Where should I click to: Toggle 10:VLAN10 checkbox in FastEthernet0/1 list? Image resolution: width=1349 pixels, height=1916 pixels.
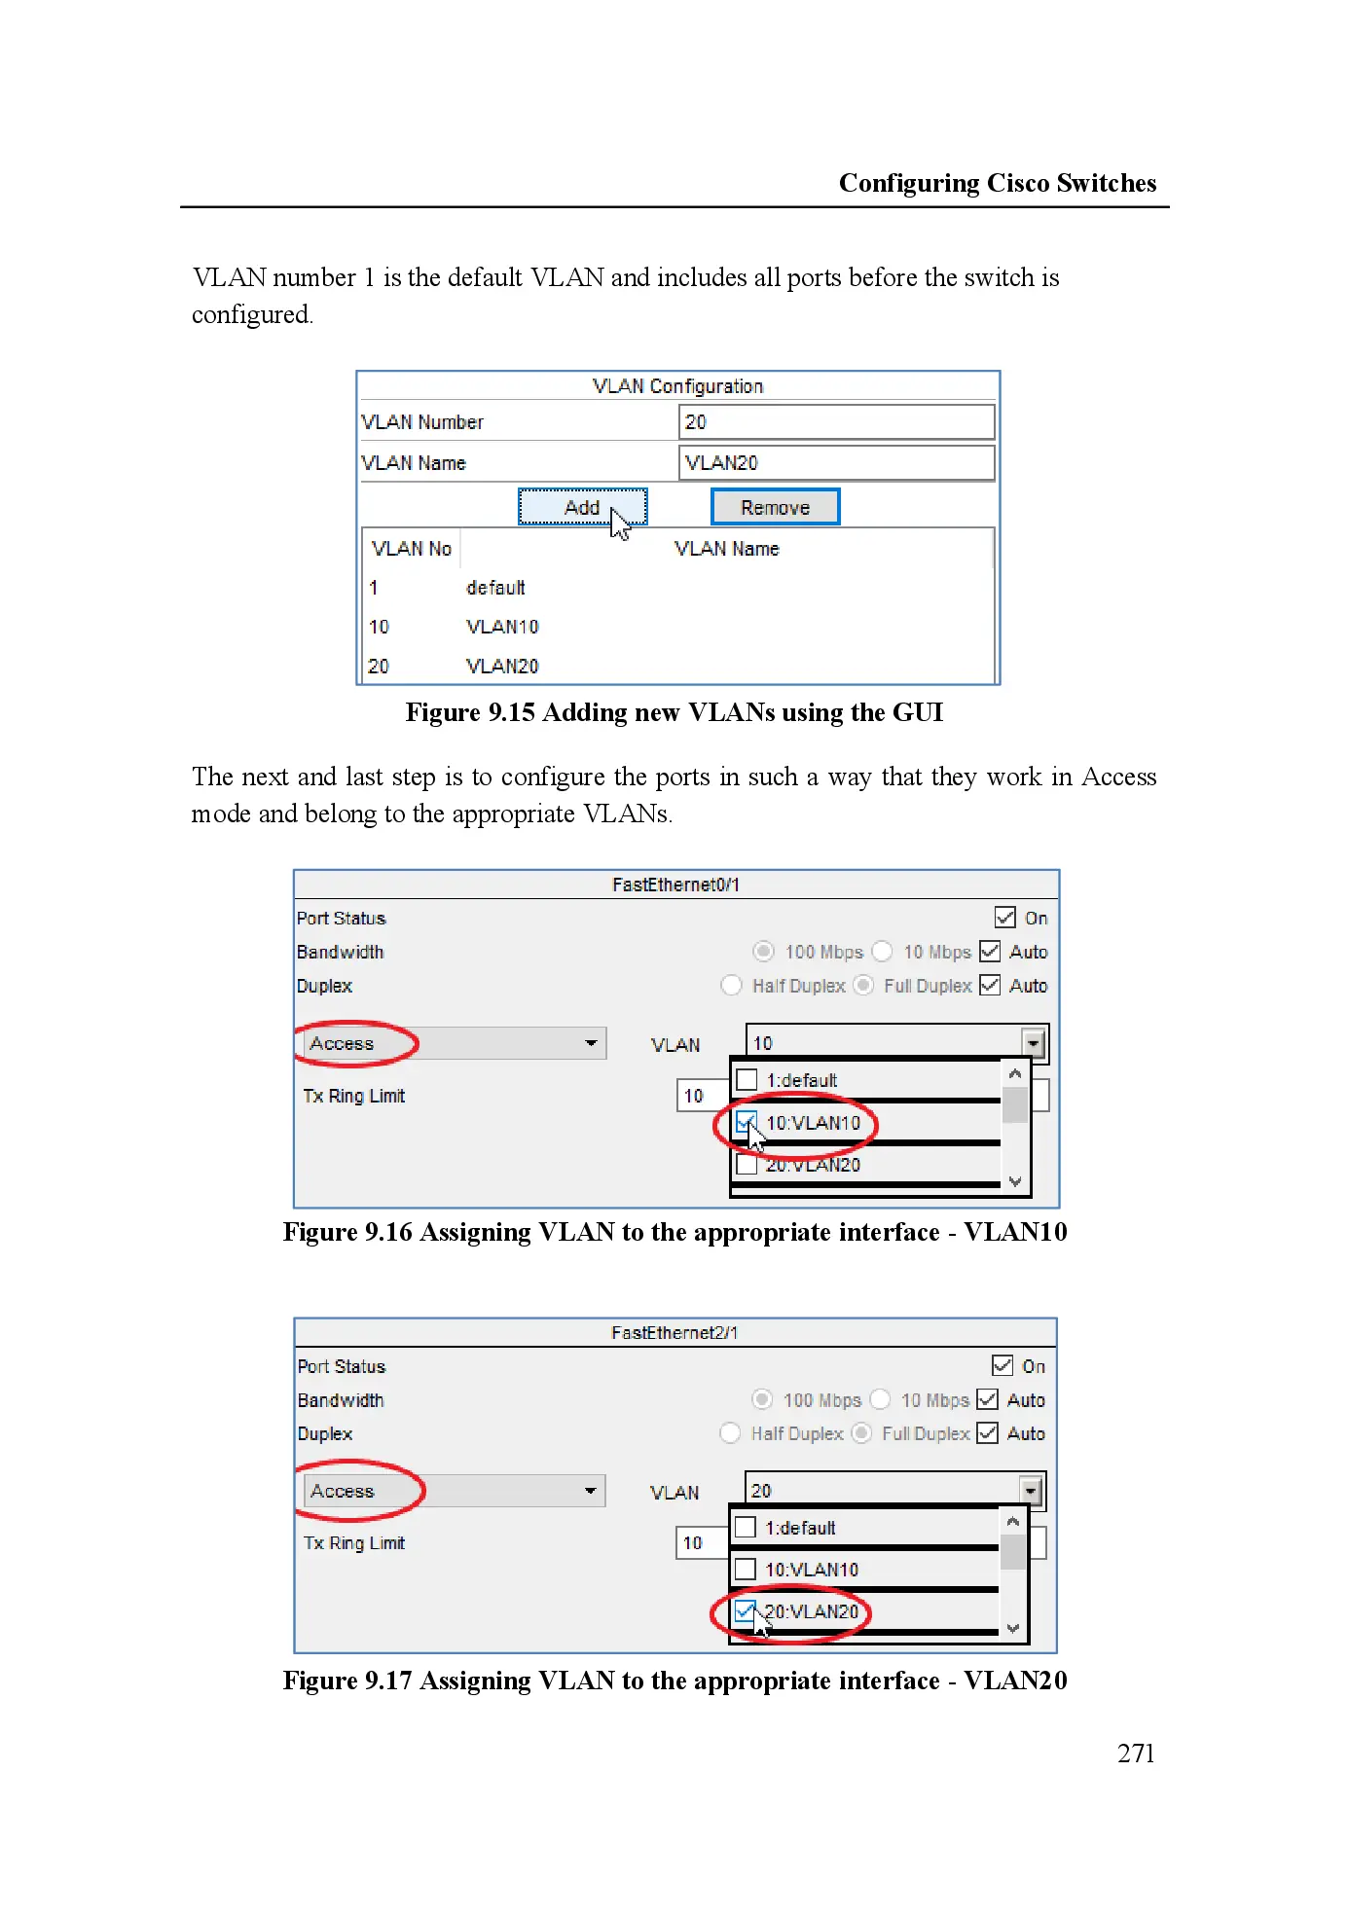click(x=747, y=1123)
